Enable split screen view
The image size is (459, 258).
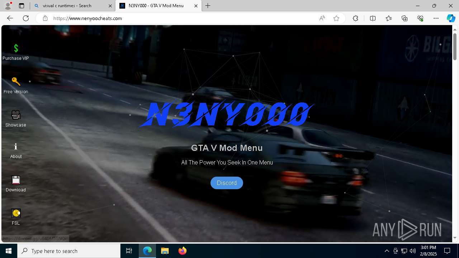[x=373, y=18]
